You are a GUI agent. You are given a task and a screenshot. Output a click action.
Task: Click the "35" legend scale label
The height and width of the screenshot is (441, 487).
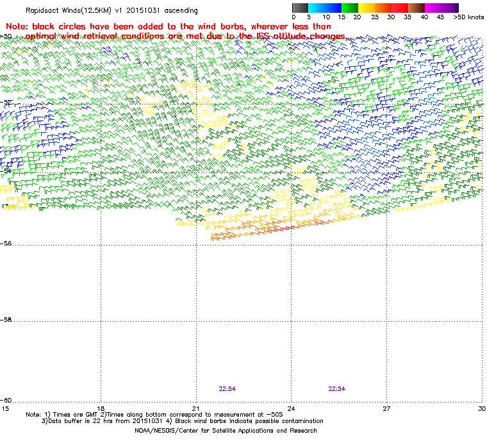(408, 17)
